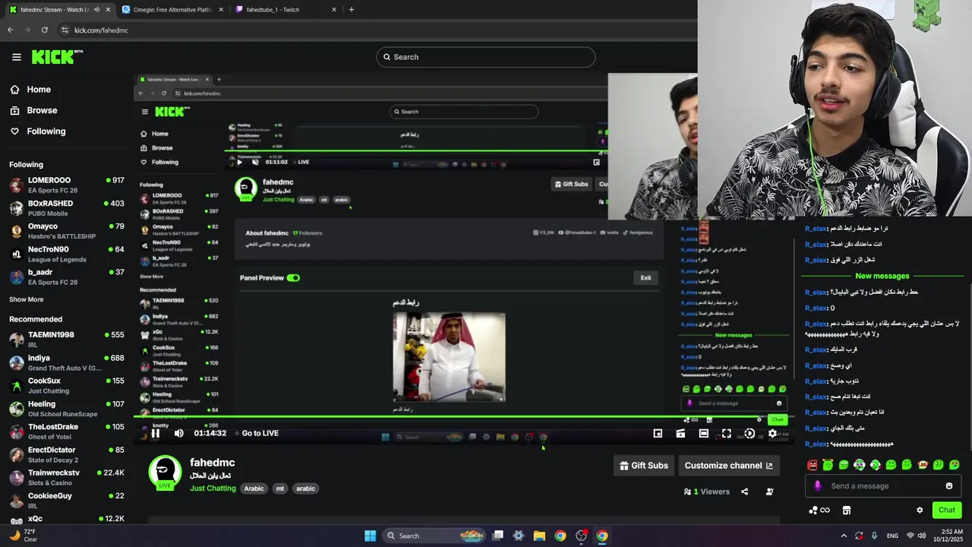
Task: Send message with the green Chat button
Action: point(947,510)
